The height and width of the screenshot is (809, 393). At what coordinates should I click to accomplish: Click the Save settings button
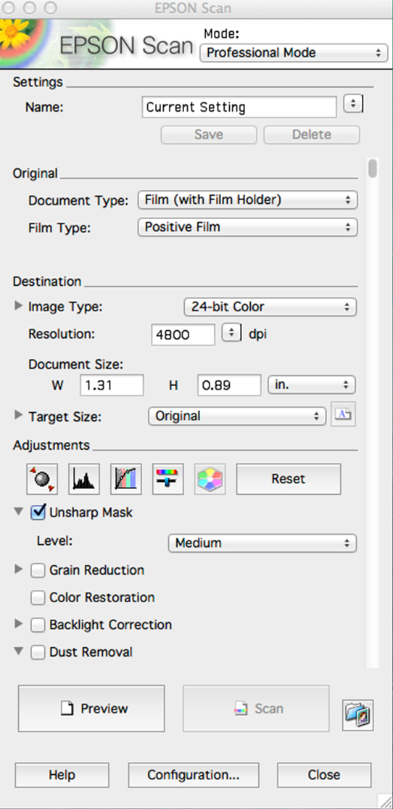tap(209, 135)
